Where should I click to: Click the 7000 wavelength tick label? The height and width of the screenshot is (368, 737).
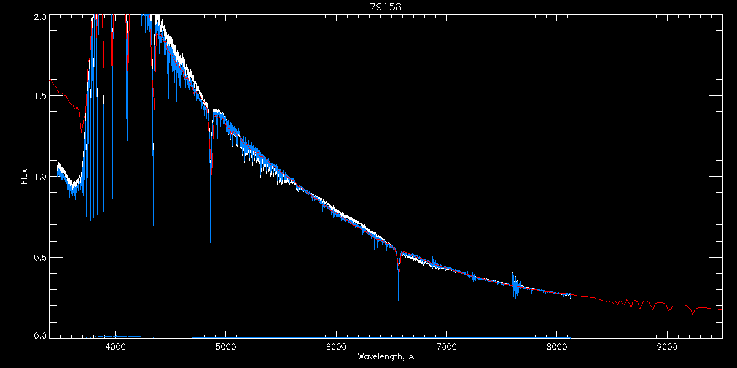pos(446,347)
